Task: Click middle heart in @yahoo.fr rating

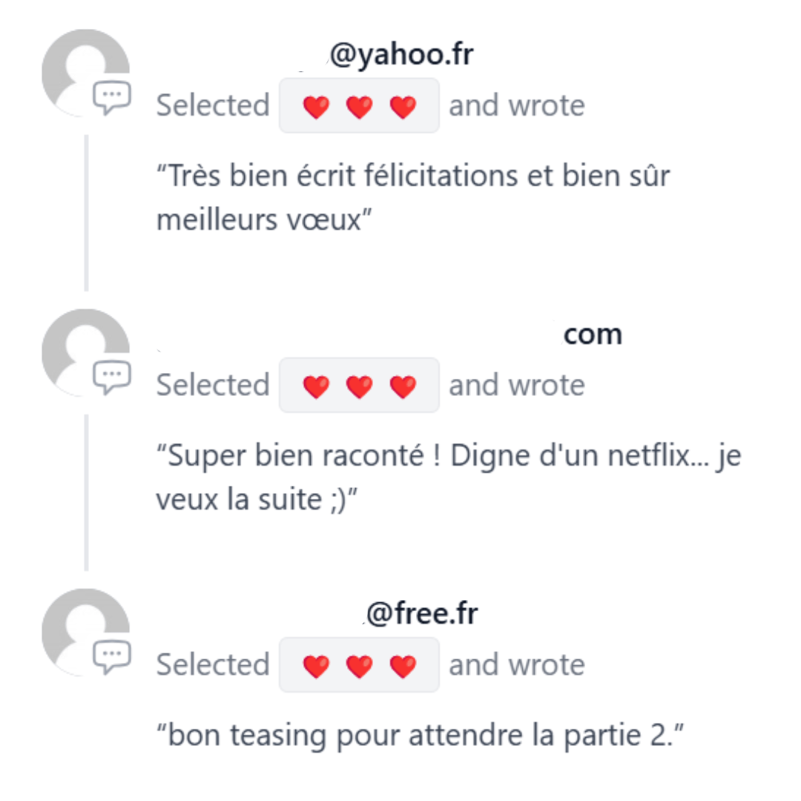Action: [x=359, y=108]
